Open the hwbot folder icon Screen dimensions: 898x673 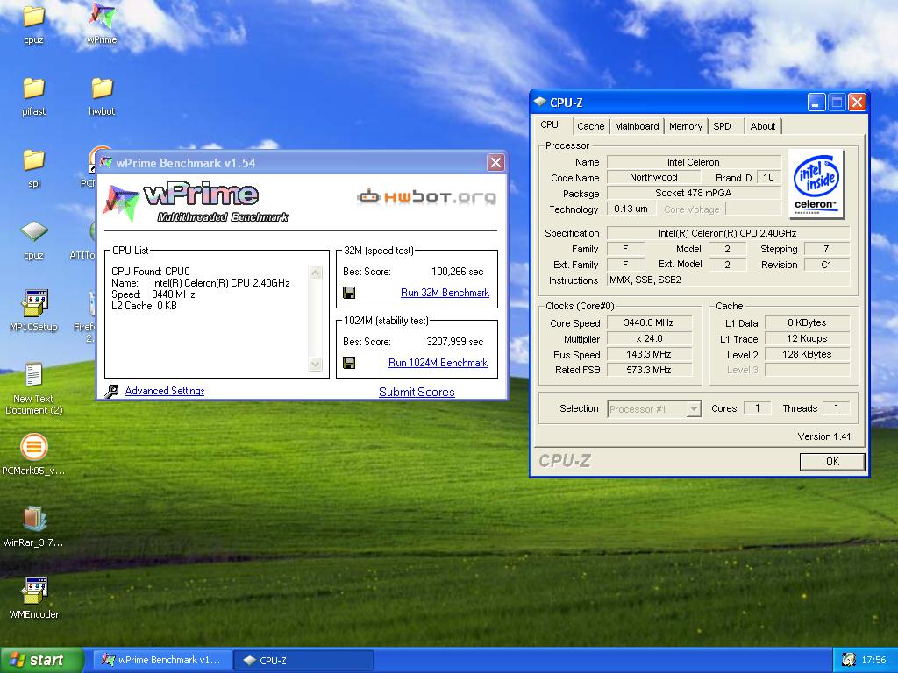coord(102,95)
